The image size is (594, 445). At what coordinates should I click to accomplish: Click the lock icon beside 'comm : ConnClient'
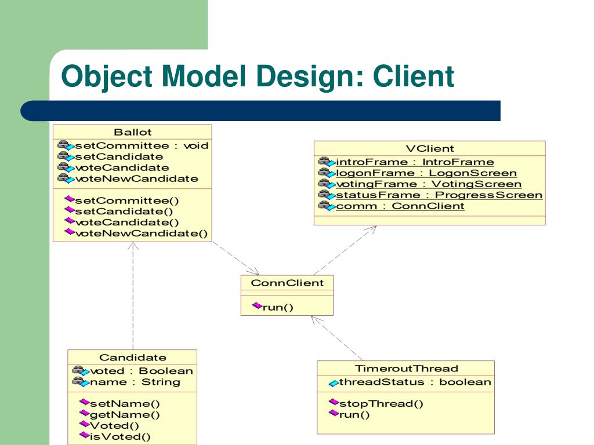tap(327, 206)
